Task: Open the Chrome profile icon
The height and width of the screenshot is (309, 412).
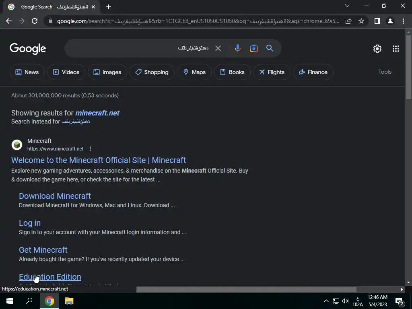Action: [390, 21]
